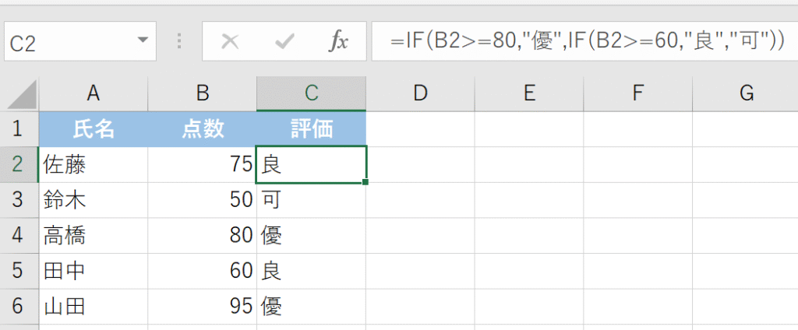
Task: Select the column D header
Action: pos(421,93)
